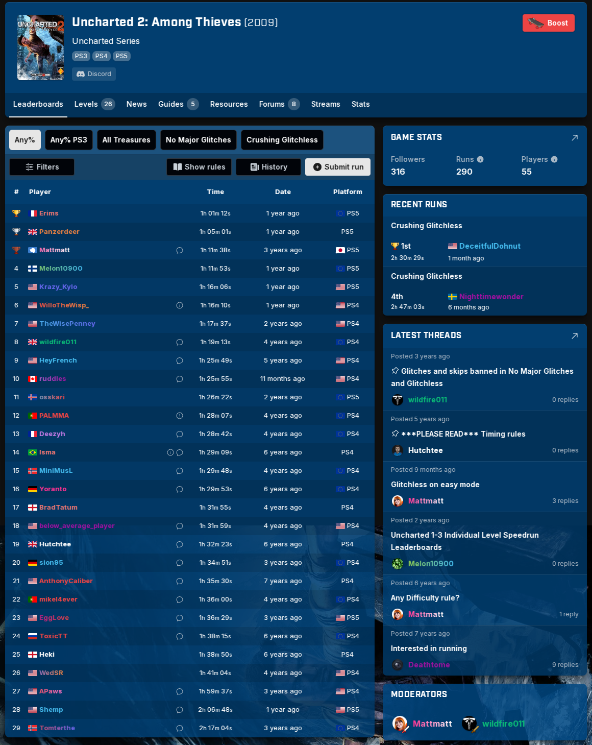592x745 pixels.
Task: Open the comment bubble on AnthonyCaliber's run
Action: coord(180,581)
